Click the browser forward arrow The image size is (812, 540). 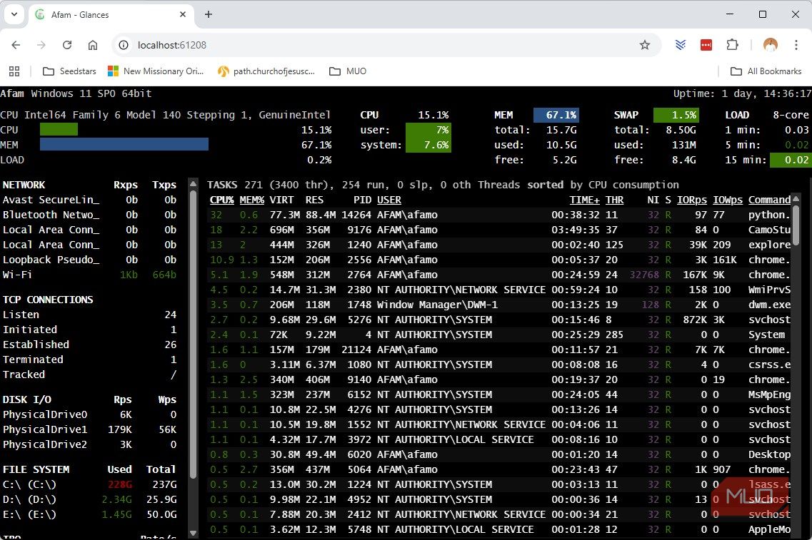click(41, 45)
